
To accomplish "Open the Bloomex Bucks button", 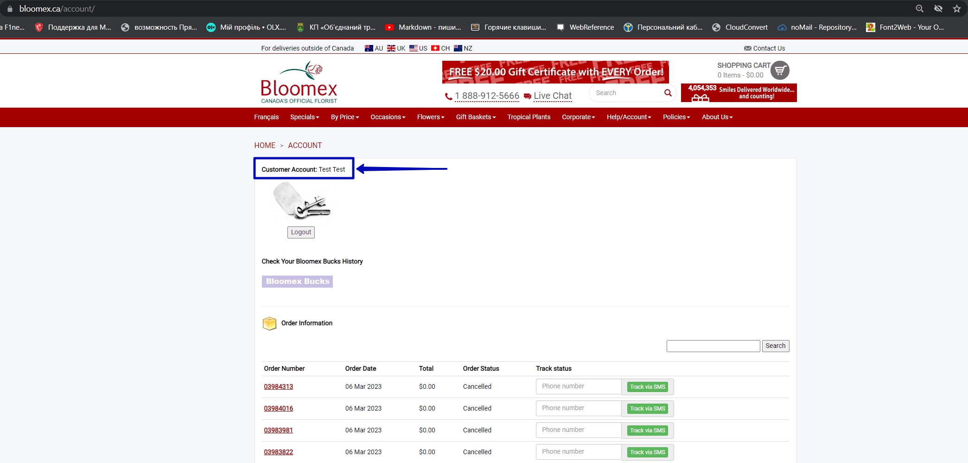I will pos(297,282).
